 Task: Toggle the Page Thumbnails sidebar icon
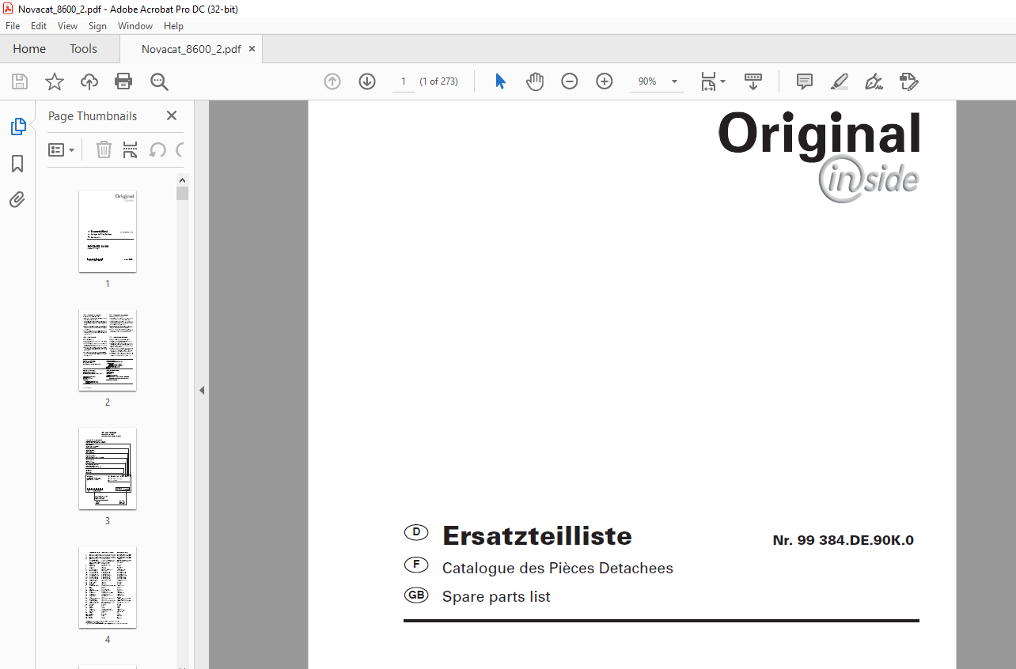pos(17,127)
